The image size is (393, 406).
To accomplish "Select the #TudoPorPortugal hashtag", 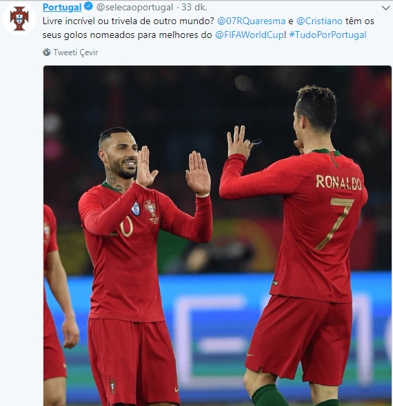I will pyautogui.click(x=327, y=35).
